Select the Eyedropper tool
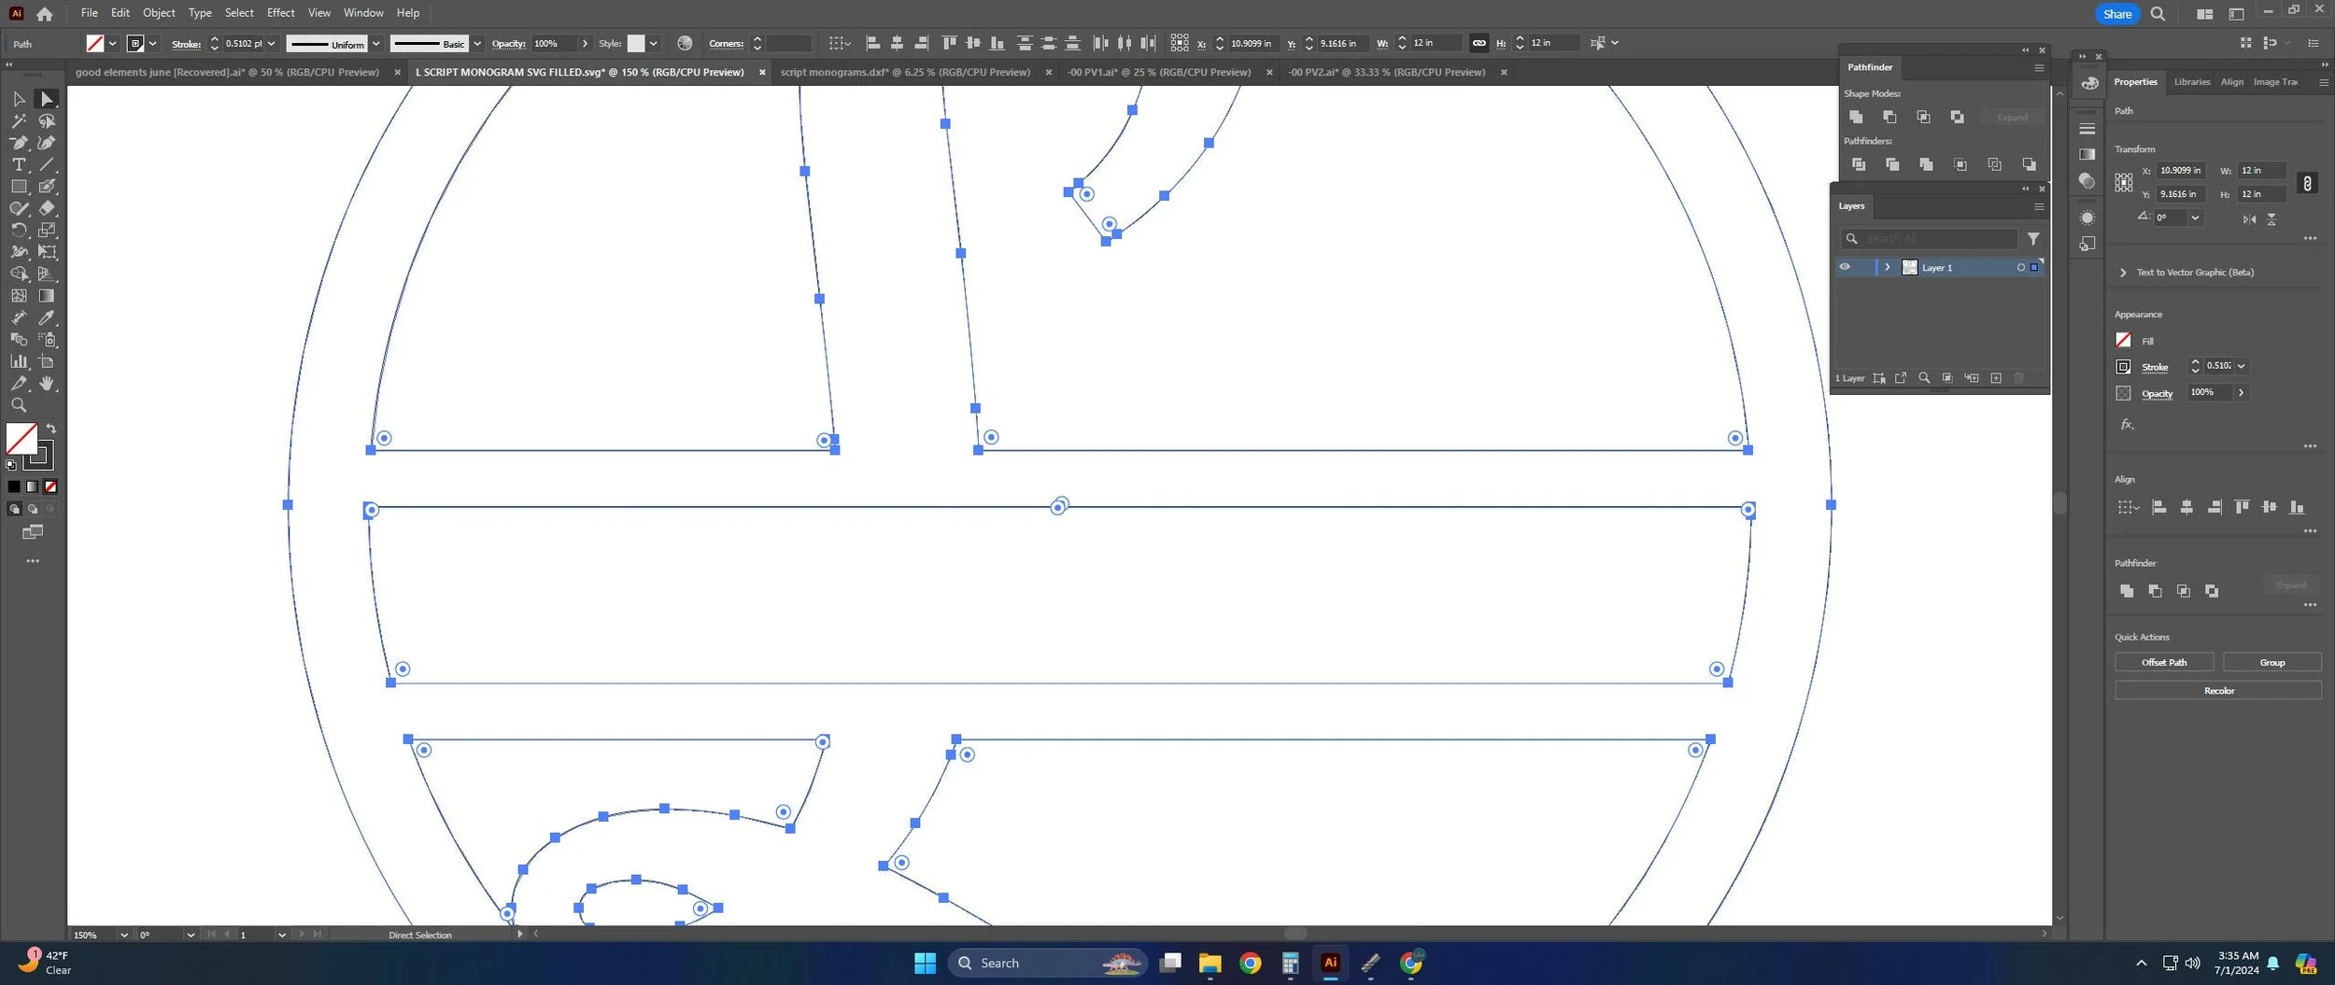2335x985 pixels. point(47,317)
